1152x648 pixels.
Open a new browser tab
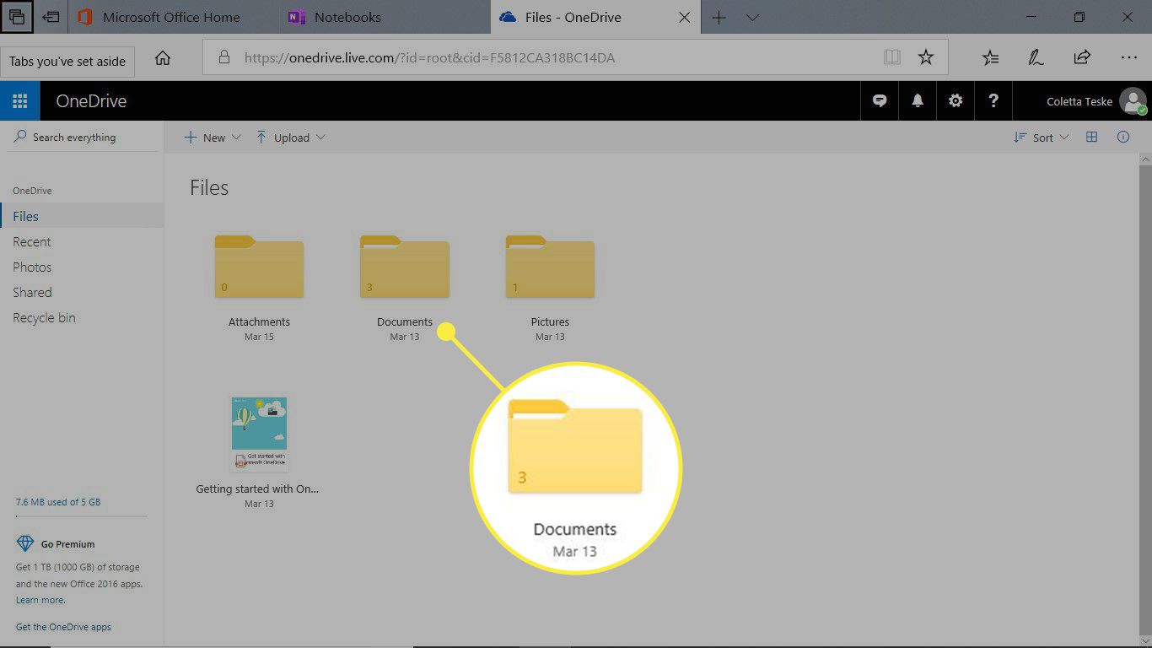(x=719, y=17)
